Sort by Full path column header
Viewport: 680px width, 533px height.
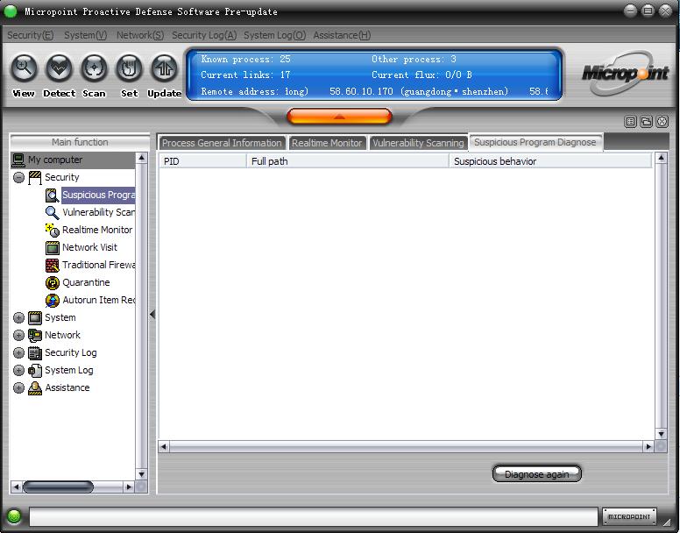[x=347, y=161]
